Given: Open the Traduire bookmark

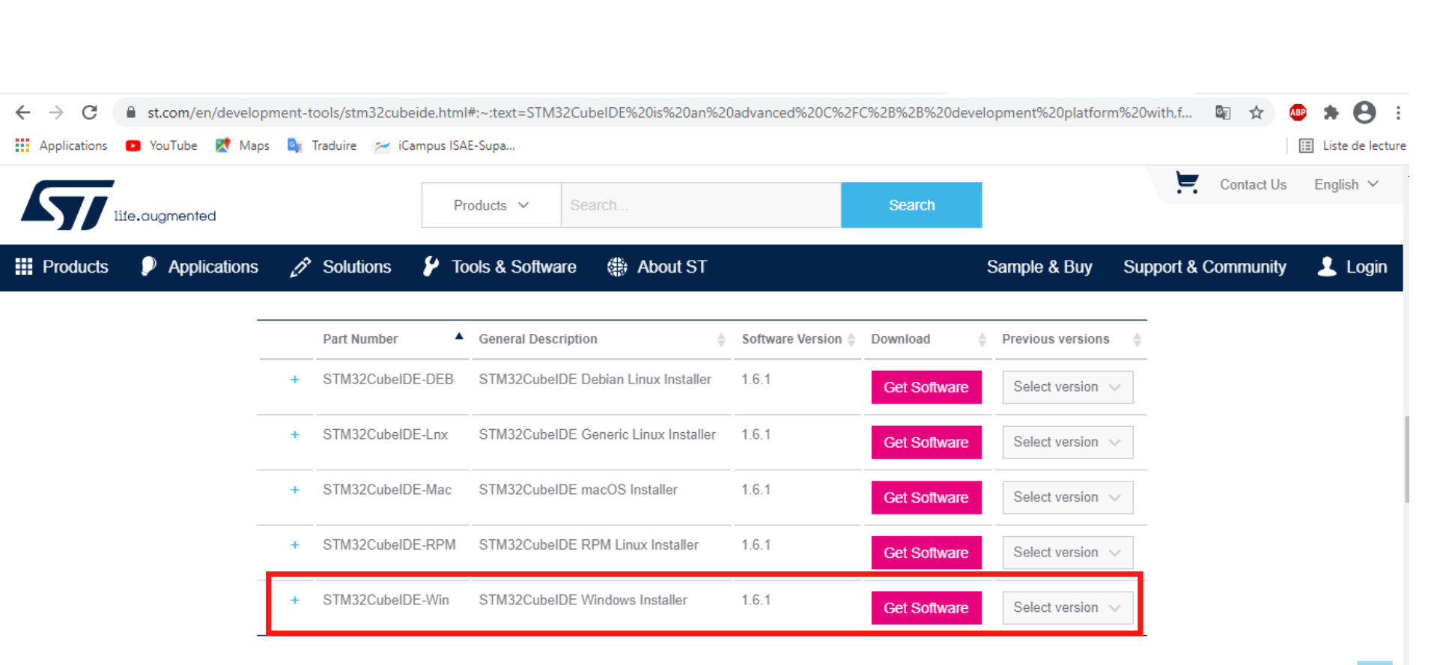Looking at the screenshot, I should [322, 145].
